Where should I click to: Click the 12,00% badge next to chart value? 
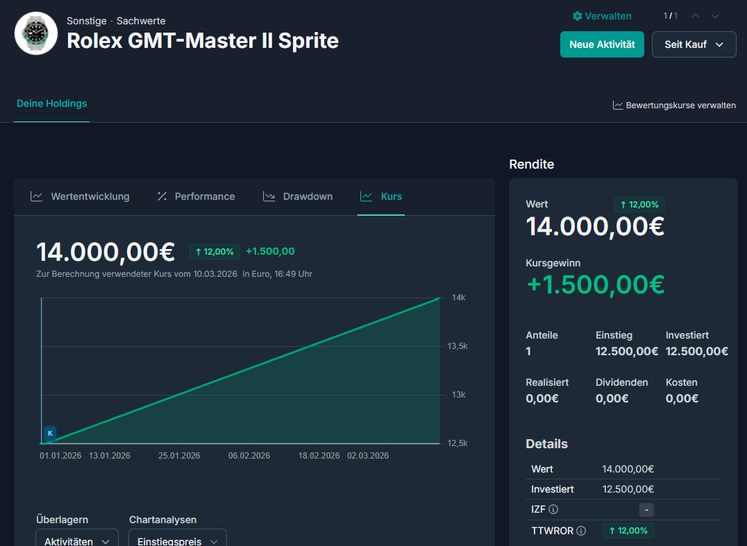coord(215,252)
